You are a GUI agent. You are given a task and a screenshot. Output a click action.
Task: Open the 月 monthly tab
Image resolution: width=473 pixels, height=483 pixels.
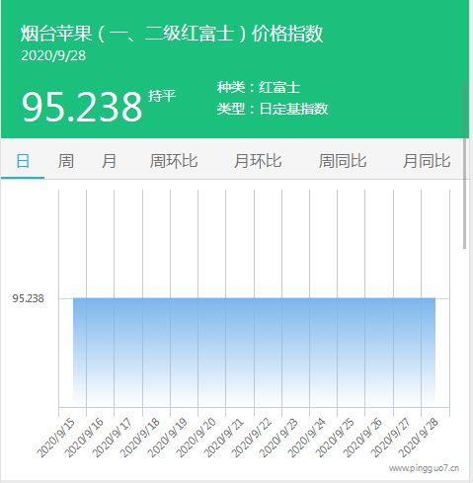(109, 161)
